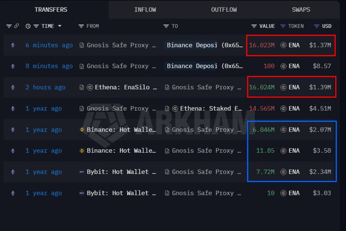This screenshot has height=231, width=346.
Task: Open the TO column filter
Action: click(x=166, y=26)
